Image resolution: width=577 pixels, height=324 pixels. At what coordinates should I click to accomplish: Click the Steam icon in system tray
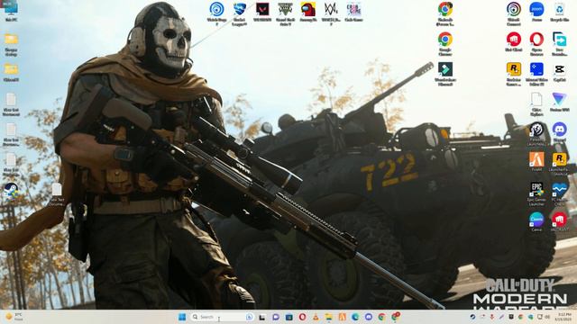472,317
